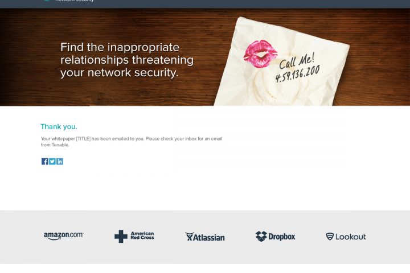Click the Lookout shield symbol
Image resolution: width=410 pixels, height=273 pixels.
point(330,237)
